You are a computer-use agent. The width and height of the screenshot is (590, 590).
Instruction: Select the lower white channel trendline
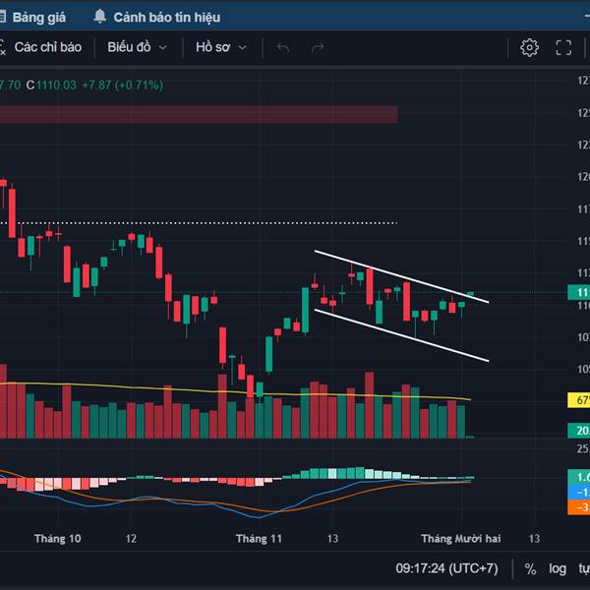click(401, 335)
